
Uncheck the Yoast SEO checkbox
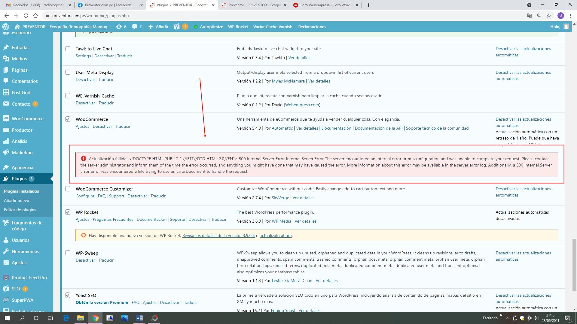point(68,295)
